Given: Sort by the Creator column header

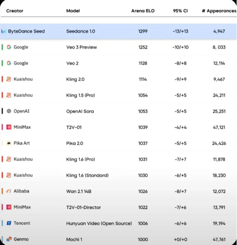Looking at the screenshot, I should [x=14, y=11].
